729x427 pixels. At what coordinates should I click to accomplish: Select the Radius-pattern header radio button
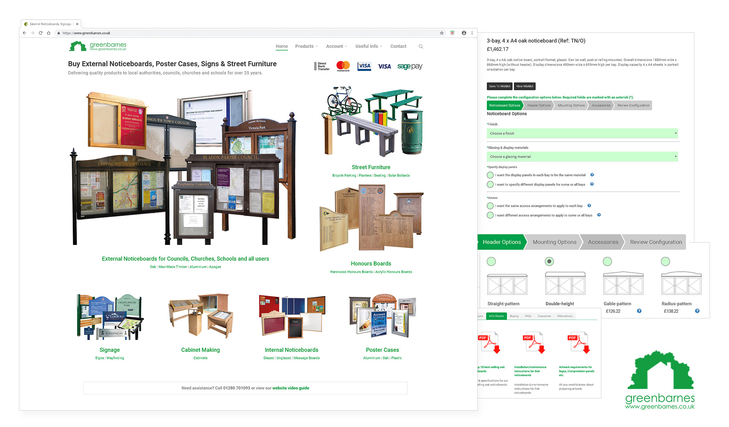(665, 262)
